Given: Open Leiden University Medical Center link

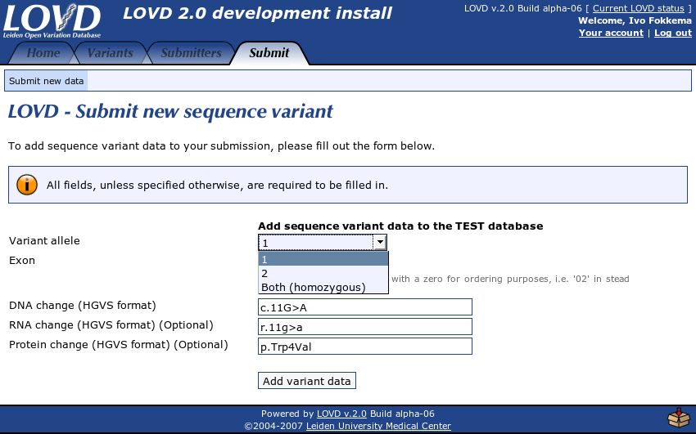Looking at the screenshot, I should (378, 426).
